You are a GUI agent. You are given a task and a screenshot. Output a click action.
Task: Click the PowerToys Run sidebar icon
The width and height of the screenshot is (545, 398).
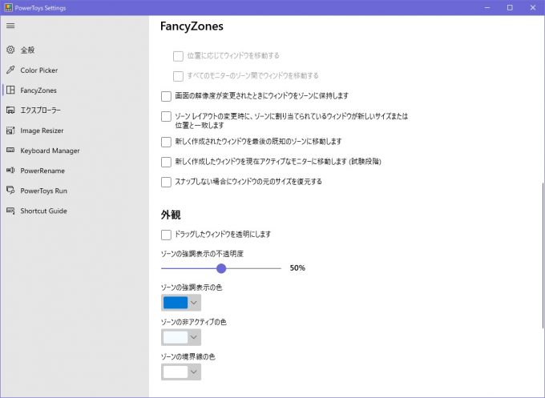(10, 191)
